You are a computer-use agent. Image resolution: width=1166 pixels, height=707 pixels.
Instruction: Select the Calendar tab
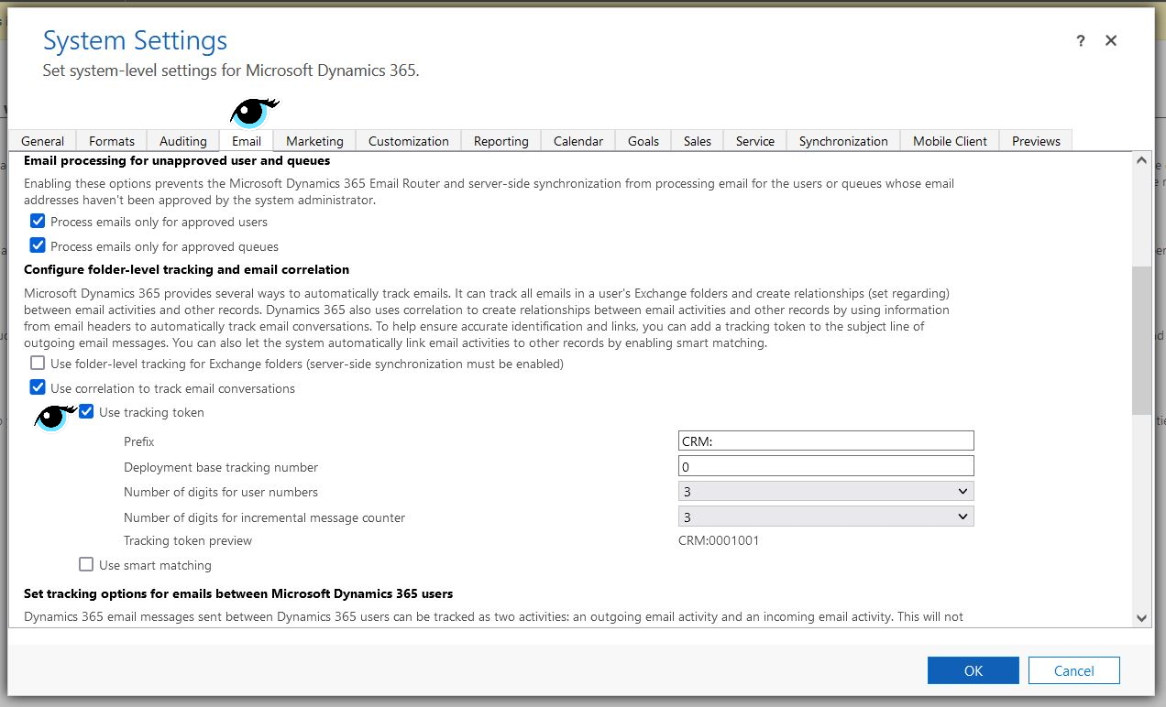pyautogui.click(x=578, y=141)
